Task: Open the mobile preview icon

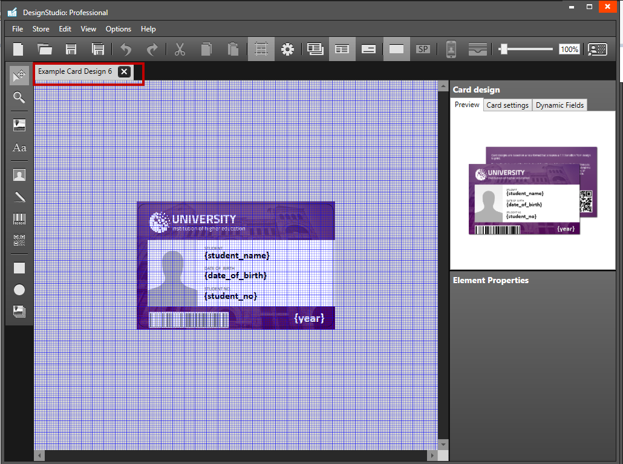Action: [x=450, y=49]
